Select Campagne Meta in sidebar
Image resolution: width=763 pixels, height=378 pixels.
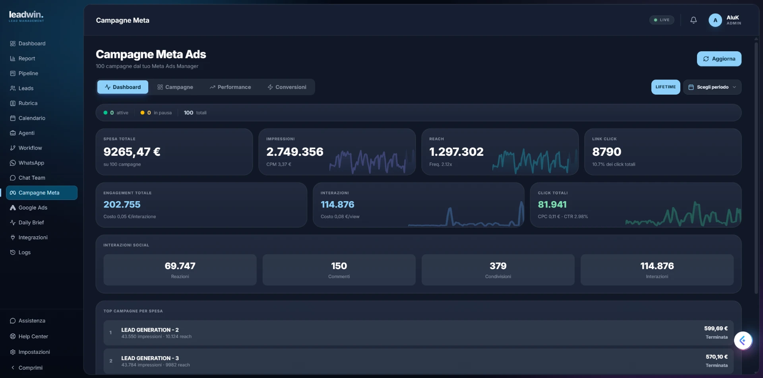[41, 193]
